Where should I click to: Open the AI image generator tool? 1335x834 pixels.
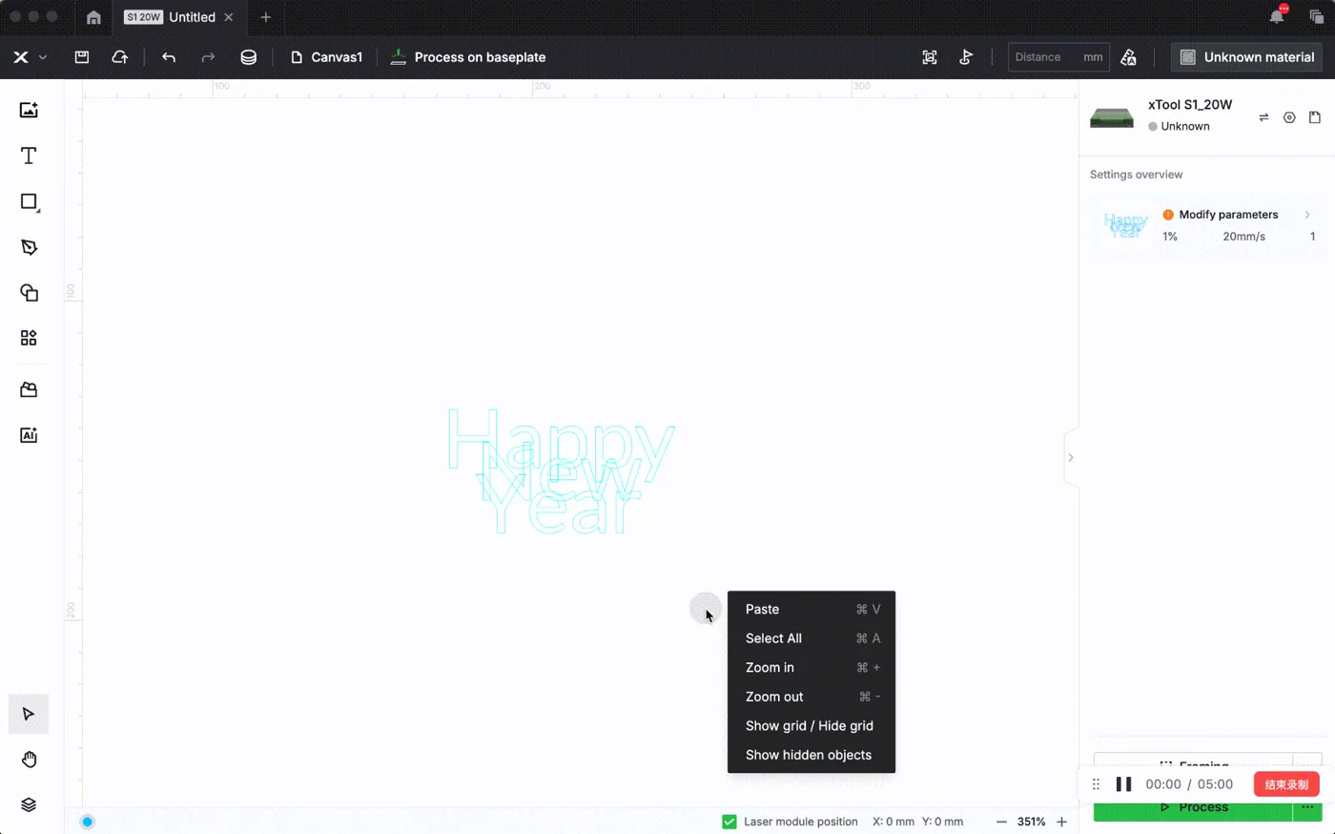click(x=29, y=435)
